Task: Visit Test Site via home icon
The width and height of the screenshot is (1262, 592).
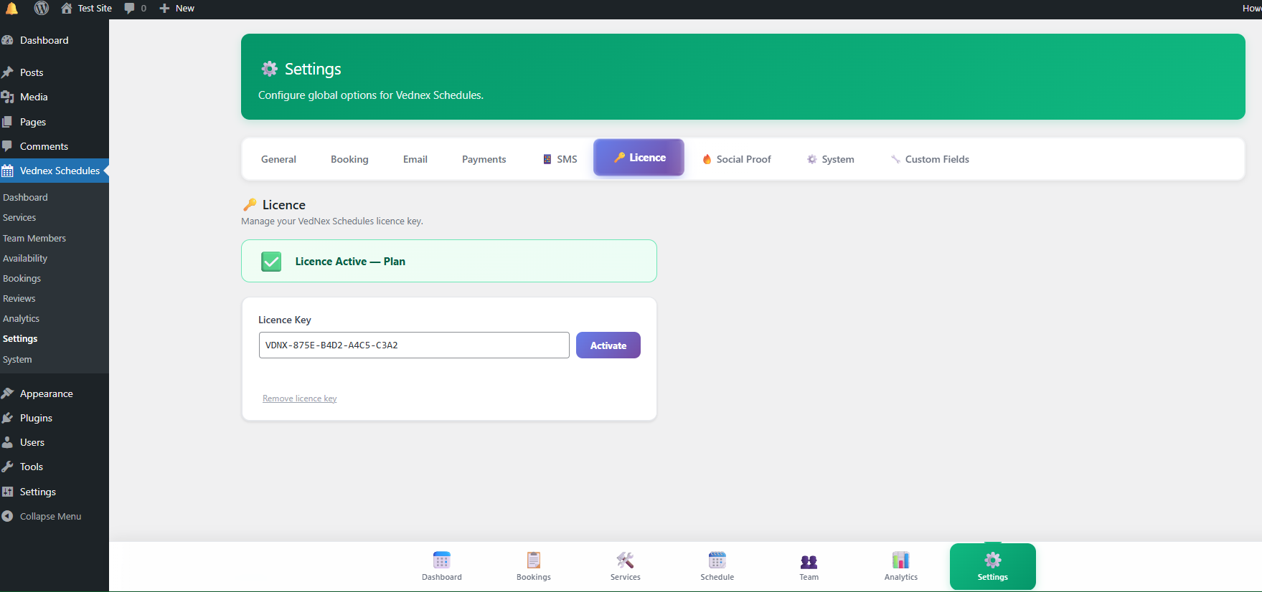Action: point(67,9)
